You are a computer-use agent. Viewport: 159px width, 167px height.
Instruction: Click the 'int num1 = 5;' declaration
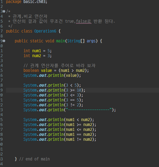click(38, 51)
